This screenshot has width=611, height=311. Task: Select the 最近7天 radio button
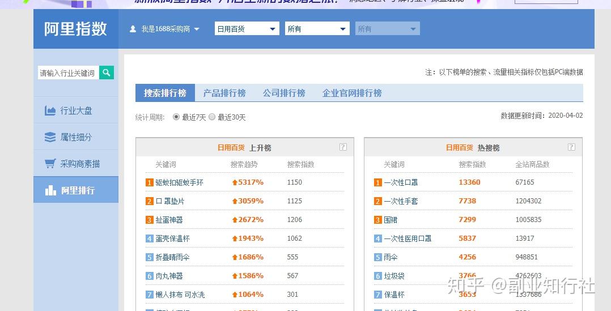click(176, 117)
